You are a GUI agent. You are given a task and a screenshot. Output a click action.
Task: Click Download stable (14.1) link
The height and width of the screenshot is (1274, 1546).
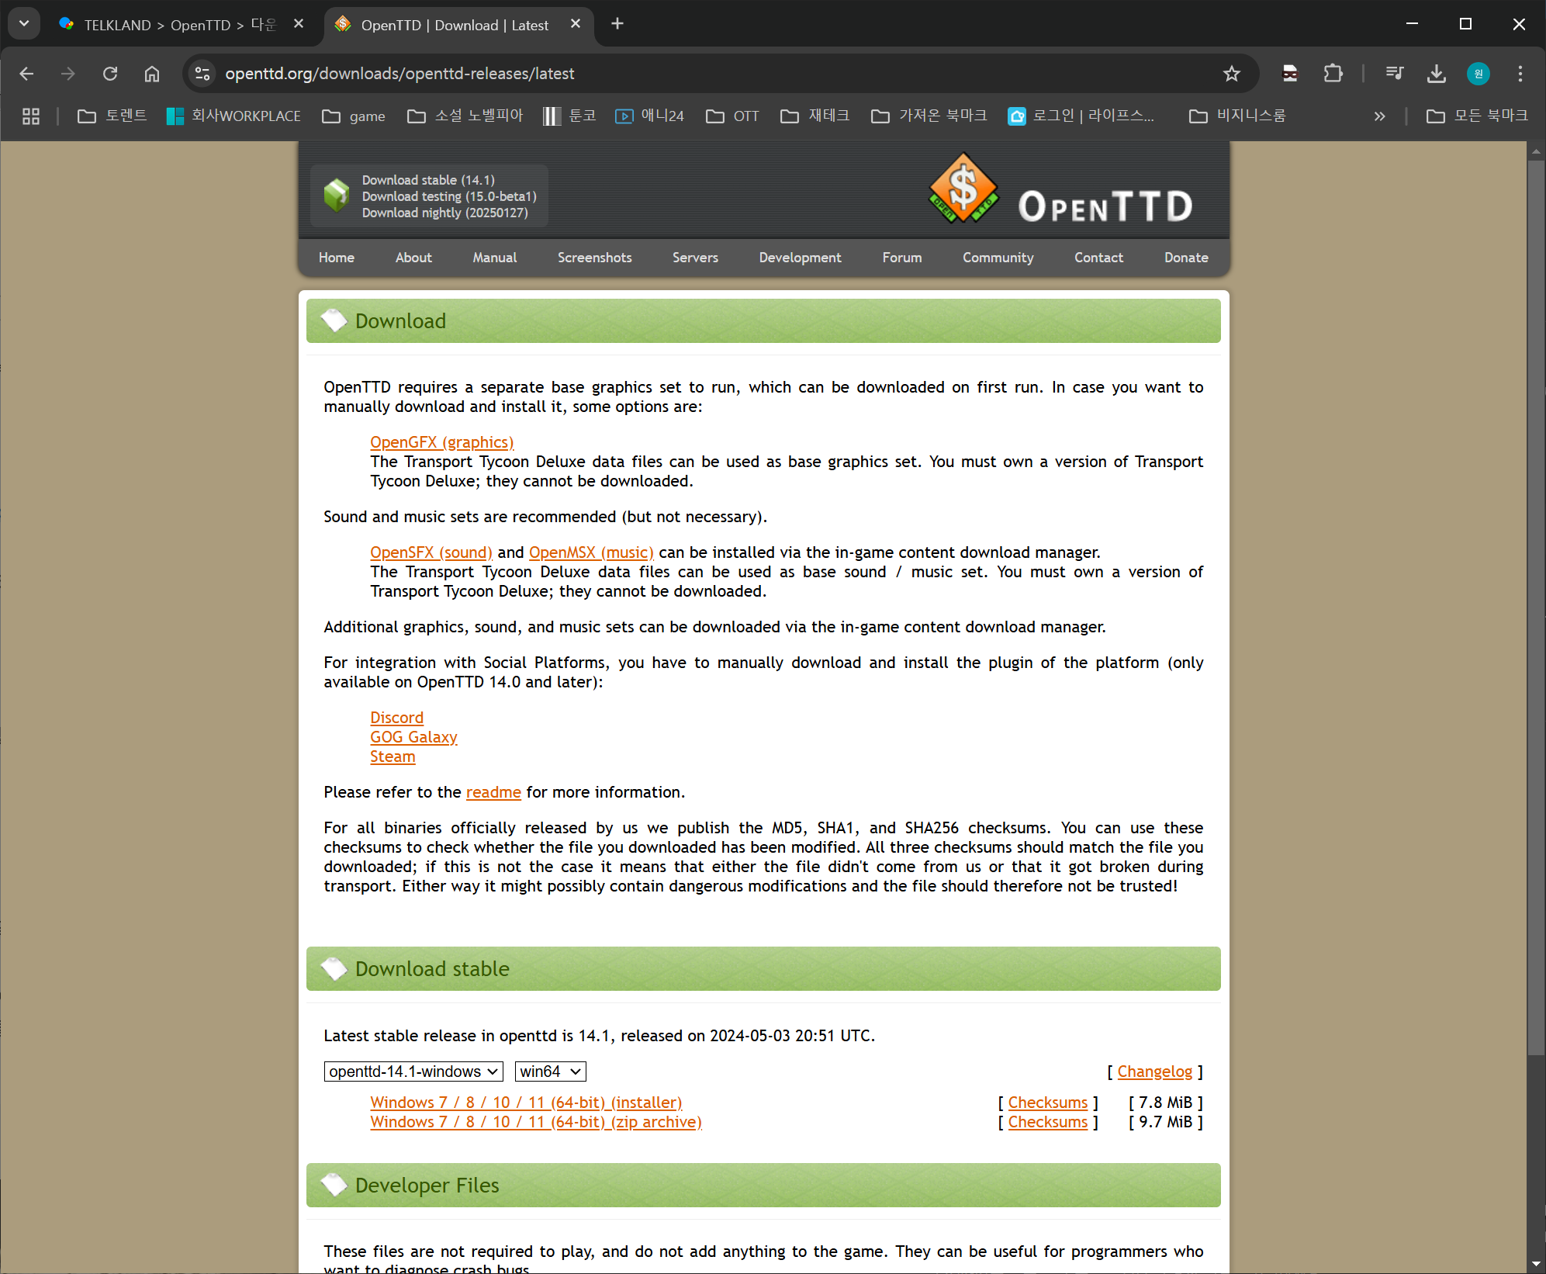(x=428, y=180)
